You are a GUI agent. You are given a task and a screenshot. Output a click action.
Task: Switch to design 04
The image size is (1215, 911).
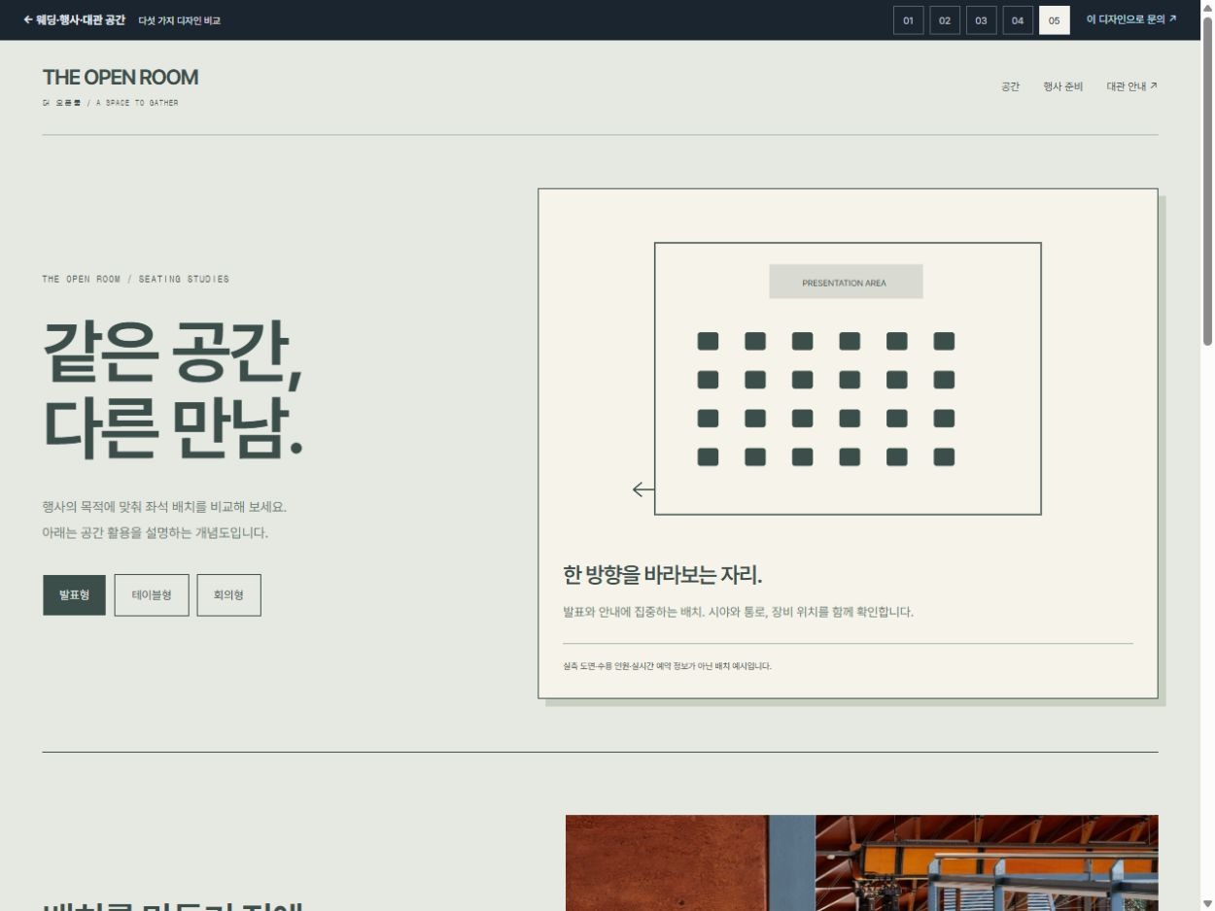coord(1018,20)
